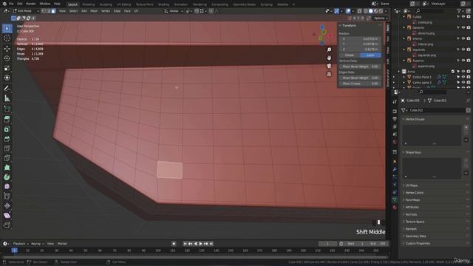Image resolution: width=473 pixels, height=266 pixels.
Task: Play the animation in timeline
Action: coord(200,244)
